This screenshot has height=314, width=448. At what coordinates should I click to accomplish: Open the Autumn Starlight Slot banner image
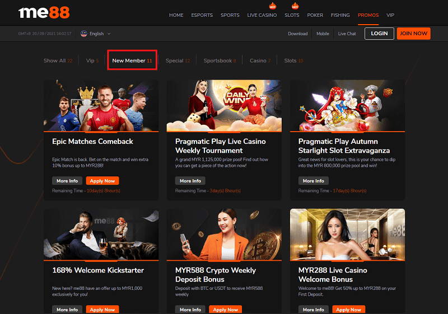(347, 105)
